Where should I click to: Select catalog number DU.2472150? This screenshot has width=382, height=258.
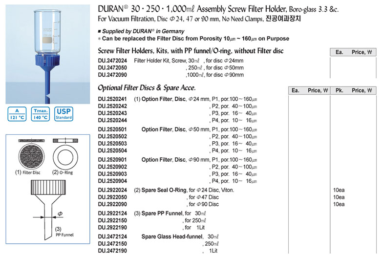112,244
